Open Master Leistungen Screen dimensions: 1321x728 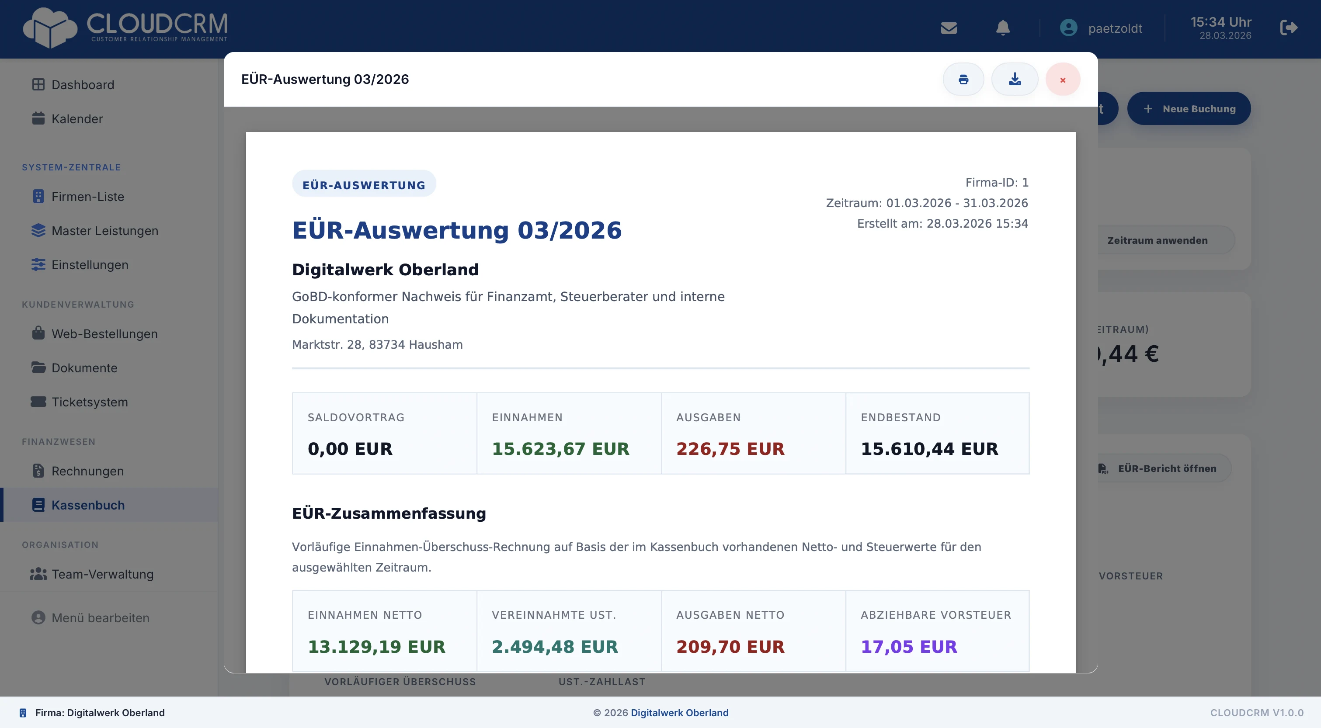[109, 231]
